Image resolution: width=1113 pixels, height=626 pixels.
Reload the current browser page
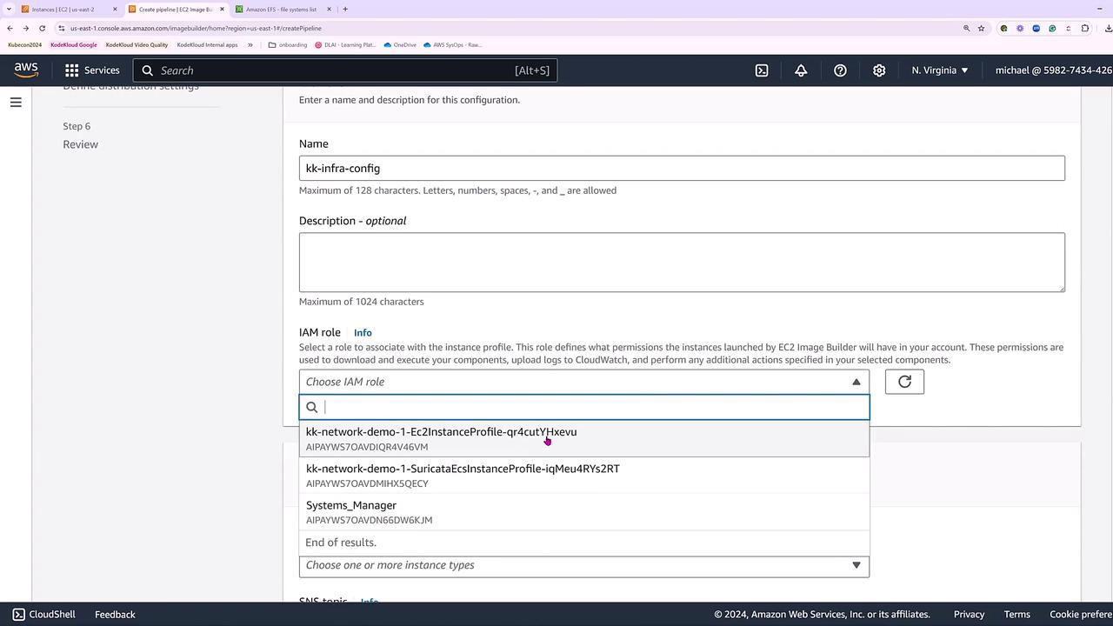pyautogui.click(x=42, y=28)
